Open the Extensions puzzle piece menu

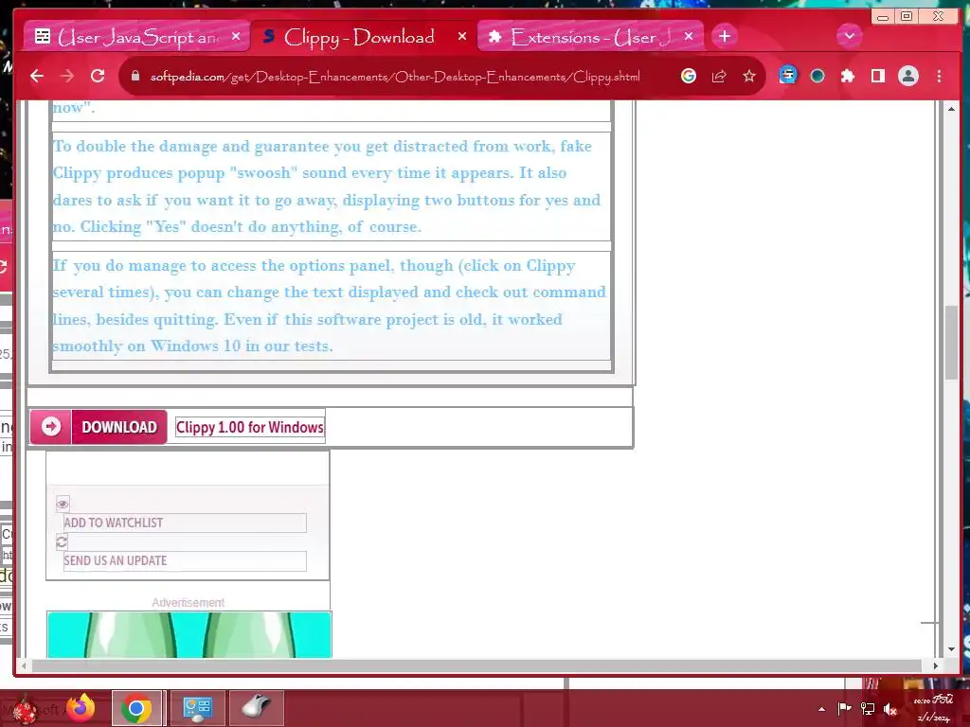pos(848,76)
